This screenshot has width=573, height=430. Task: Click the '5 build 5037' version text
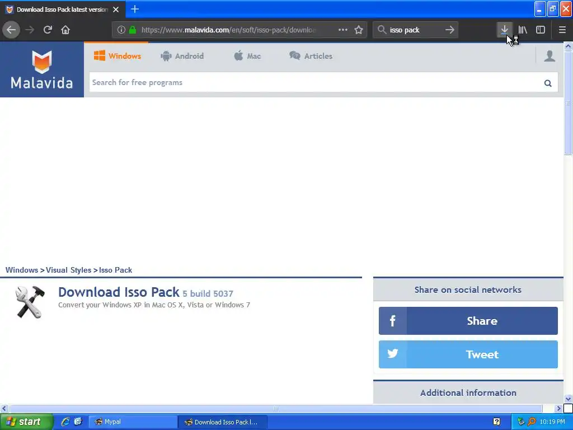point(208,293)
